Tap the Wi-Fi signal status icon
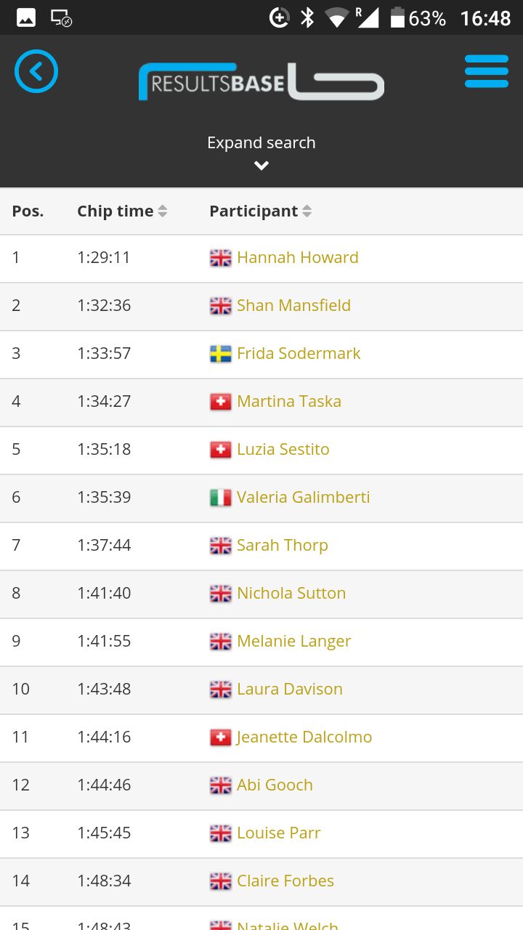This screenshot has height=930, width=523. pos(337,17)
